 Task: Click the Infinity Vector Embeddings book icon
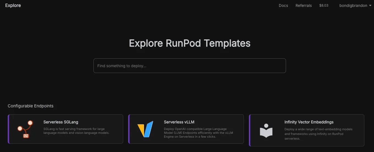pos(266,131)
